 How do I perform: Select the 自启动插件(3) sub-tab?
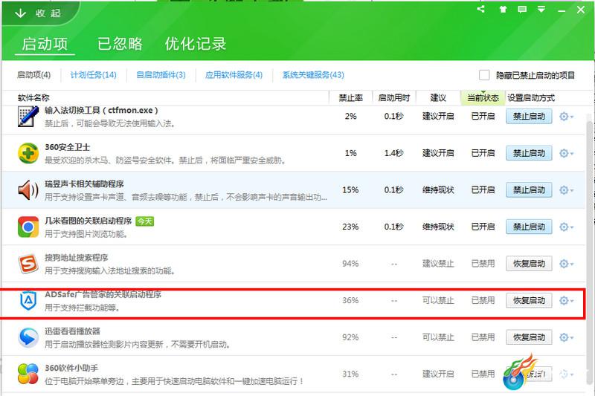point(161,74)
